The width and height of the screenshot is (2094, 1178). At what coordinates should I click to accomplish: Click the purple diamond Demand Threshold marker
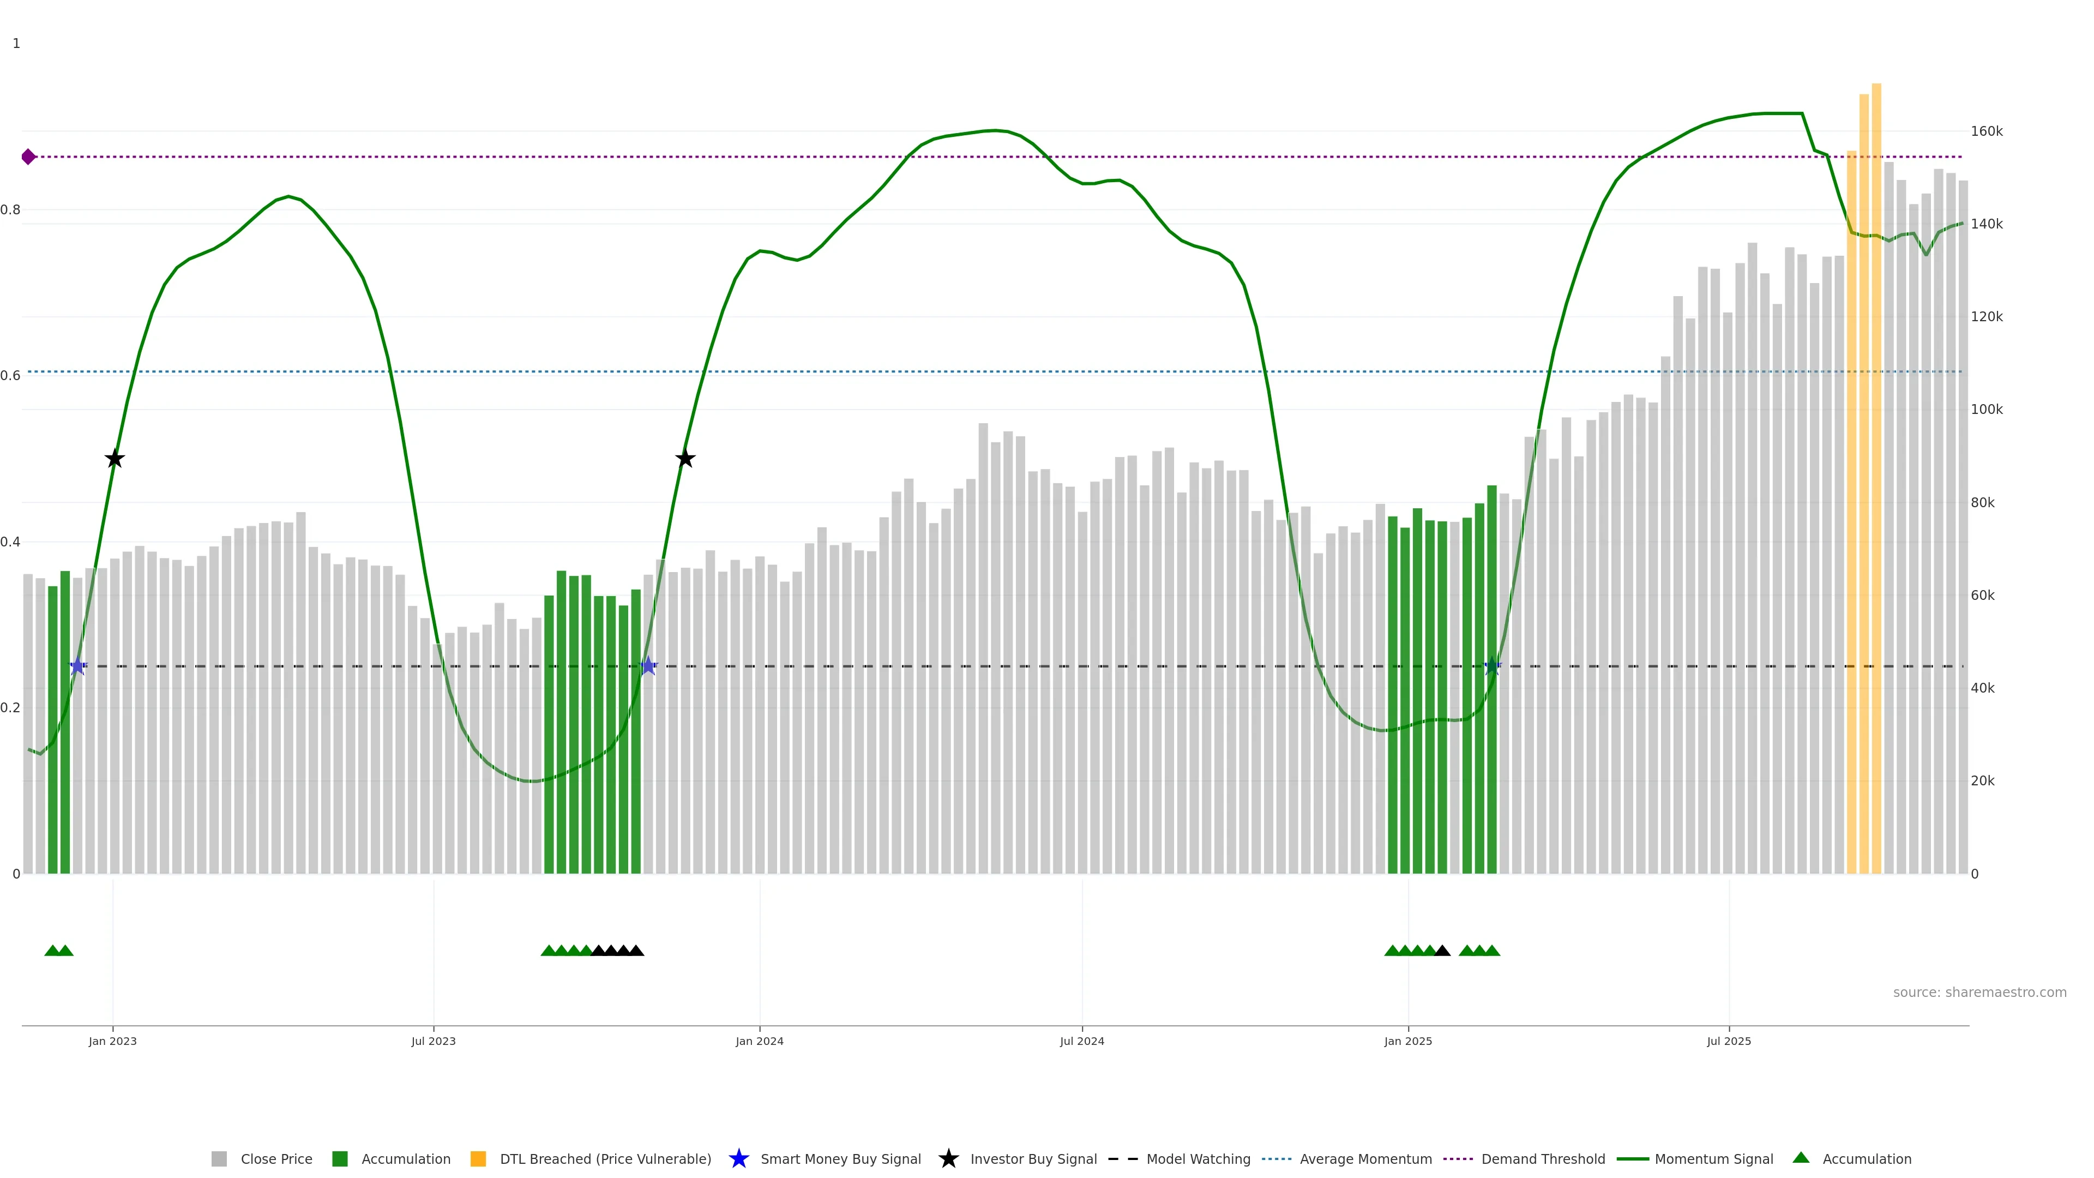(28, 157)
